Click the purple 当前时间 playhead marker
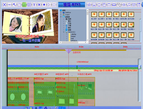 pos(68,51)
